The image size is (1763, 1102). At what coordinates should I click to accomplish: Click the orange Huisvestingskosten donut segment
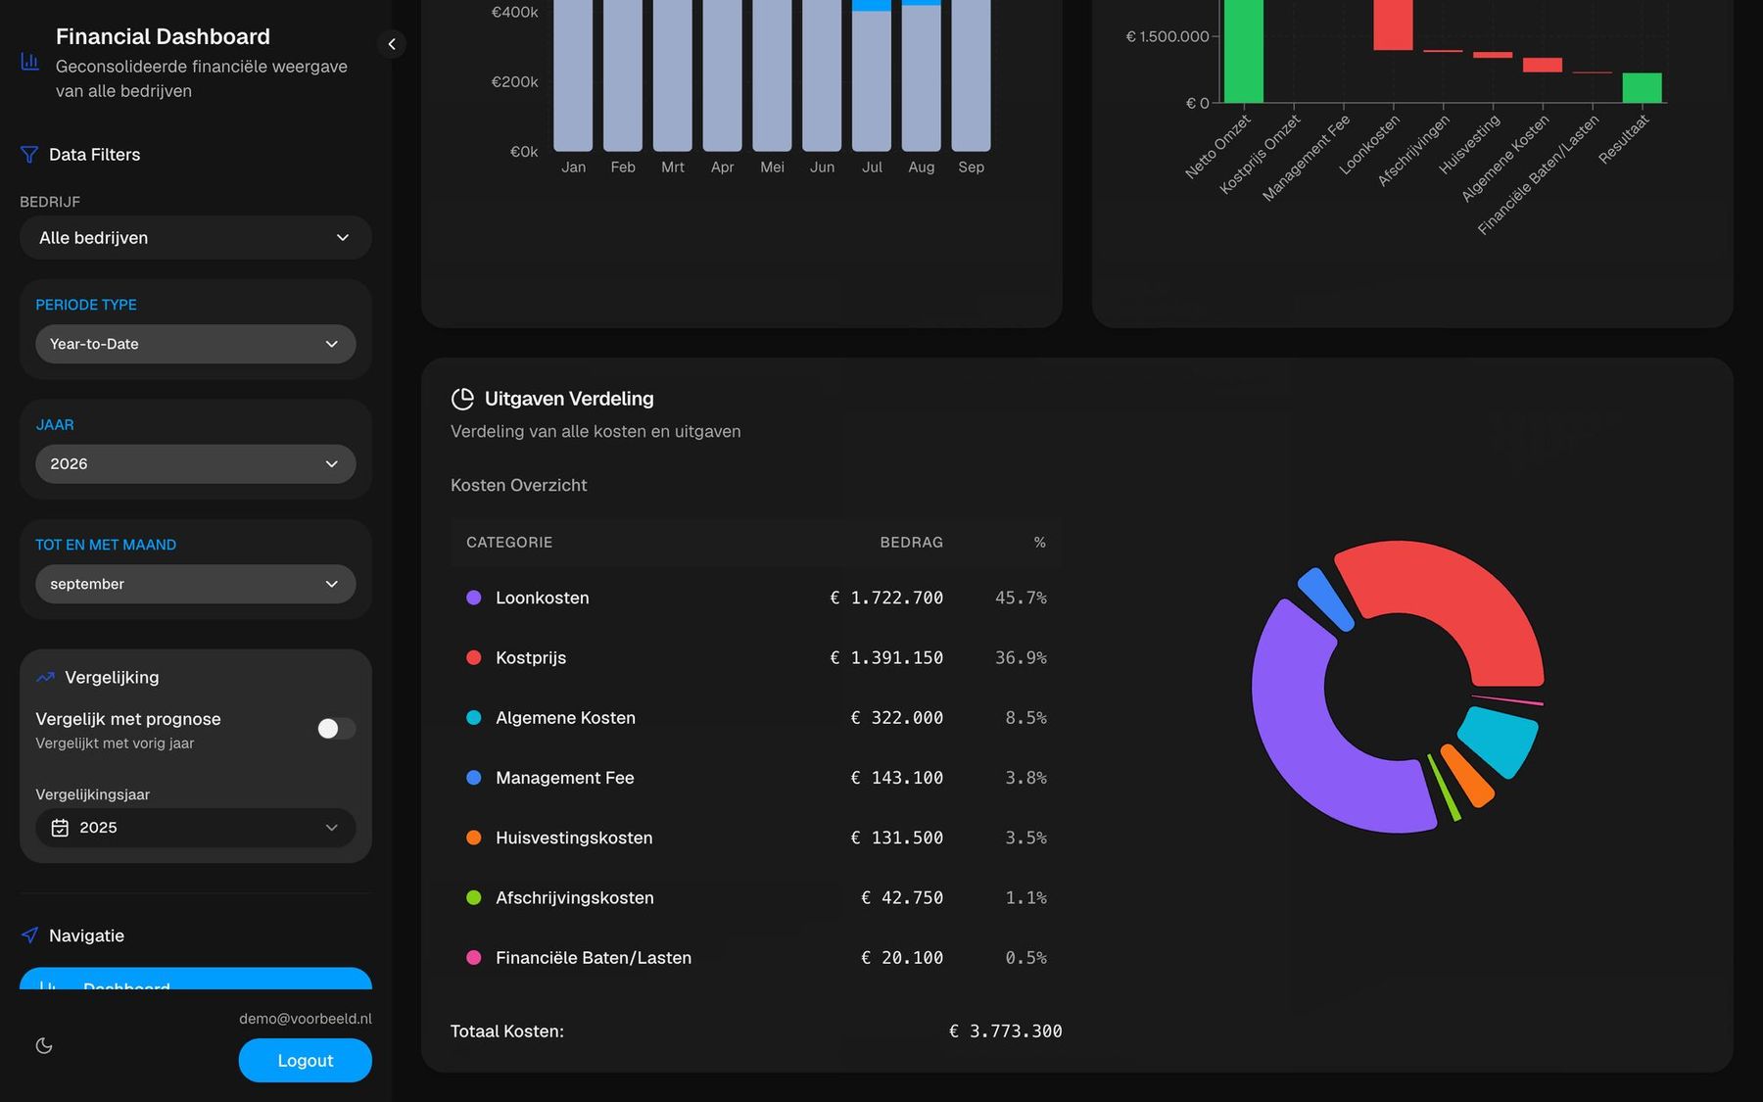[x=1467, y=776]
